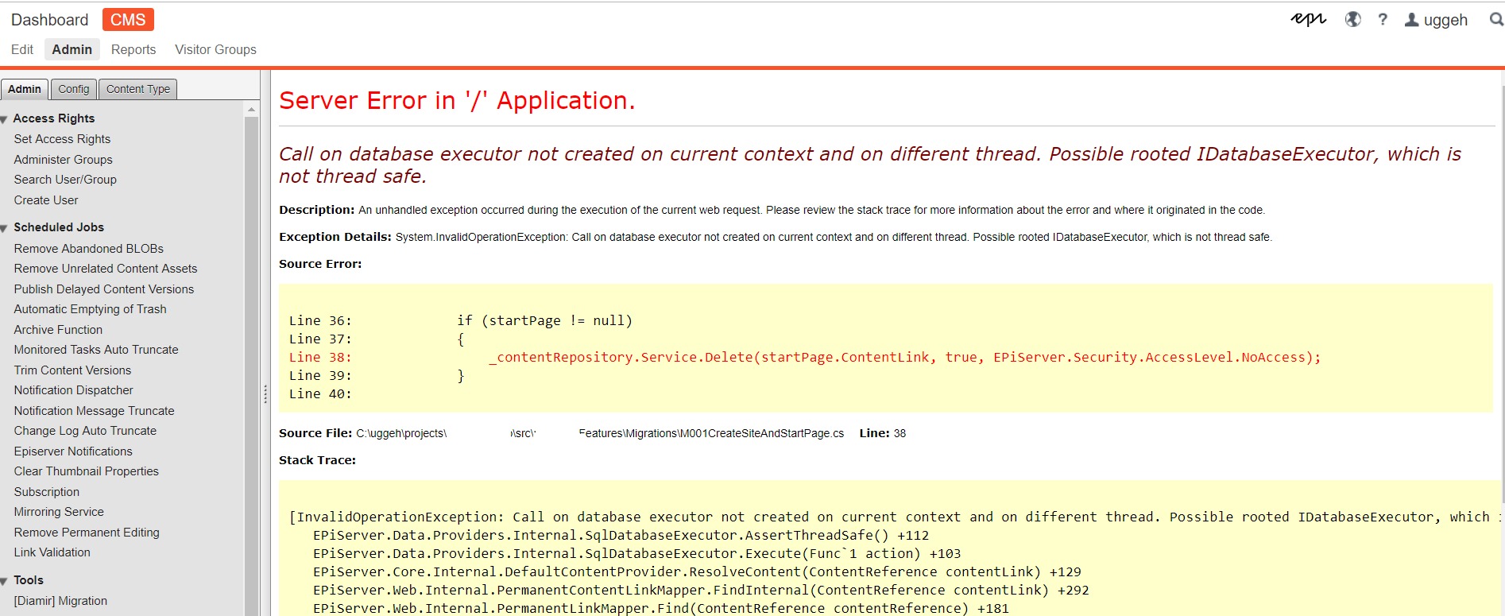Click the CMS product badge
This screenshot has height=616, width=1505.
click(x=128, y=20)
